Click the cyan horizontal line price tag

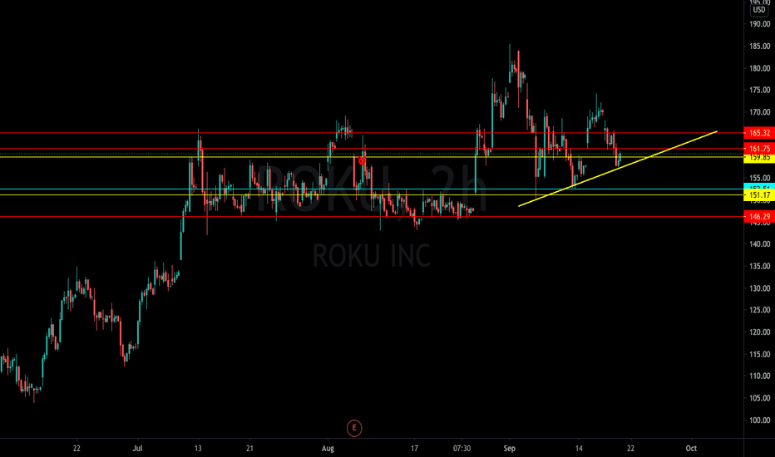759,187
